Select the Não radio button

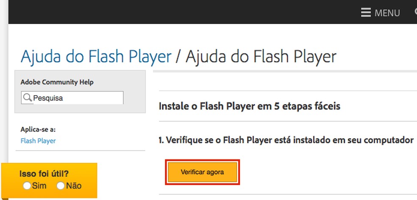point(61,186)
